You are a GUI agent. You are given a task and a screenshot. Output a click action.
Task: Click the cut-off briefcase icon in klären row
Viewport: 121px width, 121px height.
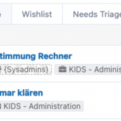pyautogui.click(x=1, y=106)
